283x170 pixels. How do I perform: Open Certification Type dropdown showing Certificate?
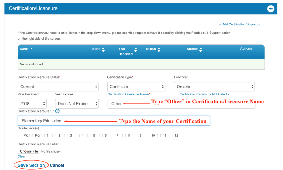click(x=136, y=87)
